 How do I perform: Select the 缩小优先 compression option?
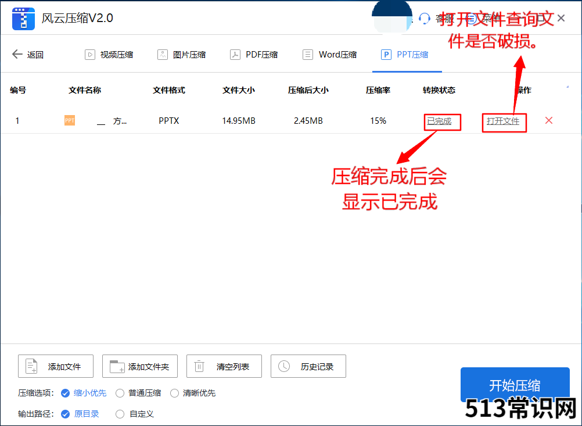point(84,393)
